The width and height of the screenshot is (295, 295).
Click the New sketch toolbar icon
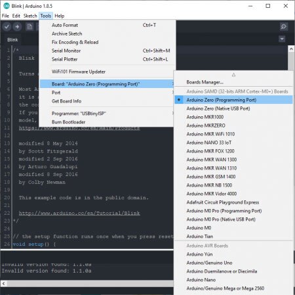coord(29,27)
